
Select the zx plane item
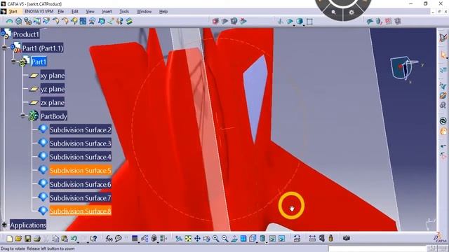[53, 102]
